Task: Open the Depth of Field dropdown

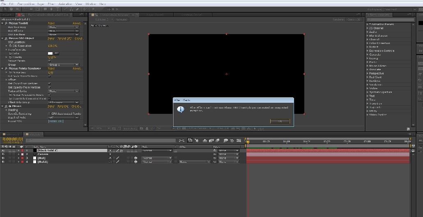Action: pyautogui.click(x=63, y=118)
